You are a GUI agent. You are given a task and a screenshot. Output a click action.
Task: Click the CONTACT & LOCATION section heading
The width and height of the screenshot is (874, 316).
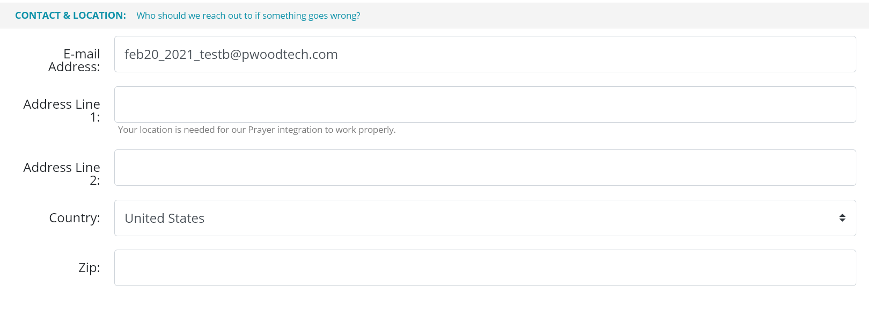click(70, 16)
